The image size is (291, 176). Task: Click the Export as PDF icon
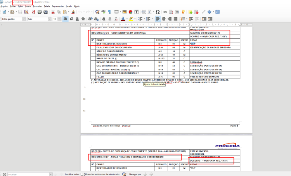tap(33, 12)
